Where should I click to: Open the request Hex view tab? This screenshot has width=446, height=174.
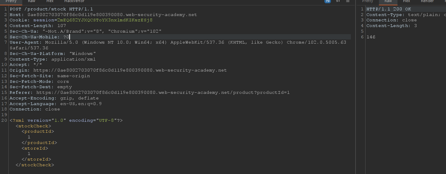[x=50, y=1]
